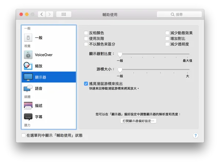Check 在選單列中顯示「輔助使用」狀態 checkbox
Image resolution: width=220 pixels, height=165 pixels.
[x=23, y=135]
